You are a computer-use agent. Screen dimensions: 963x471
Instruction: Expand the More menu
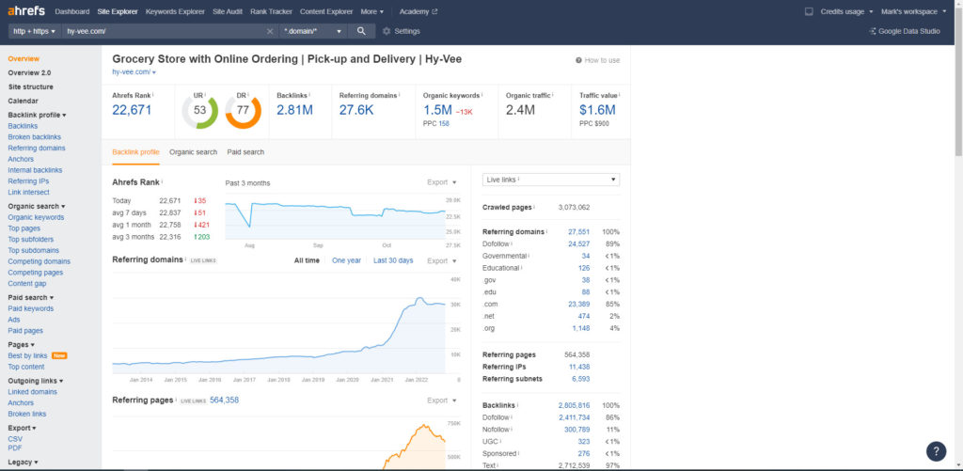[x=371, y=11]
